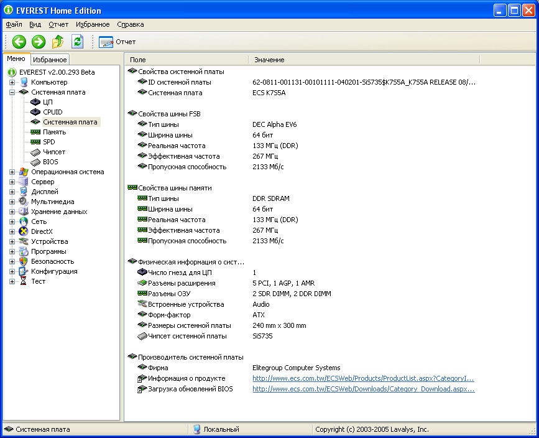
Task: Open the Вид menu
Action: point(35,24)
